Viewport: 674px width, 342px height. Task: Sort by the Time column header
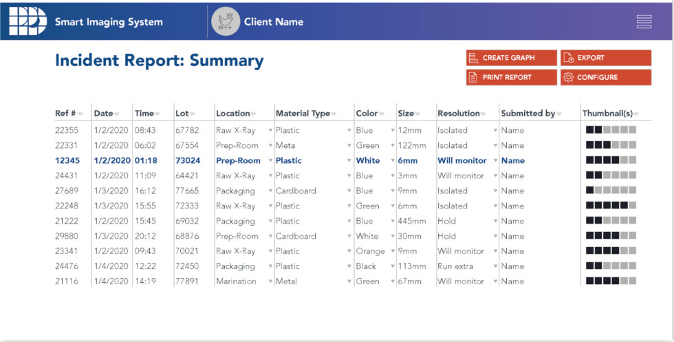point(147,114)
